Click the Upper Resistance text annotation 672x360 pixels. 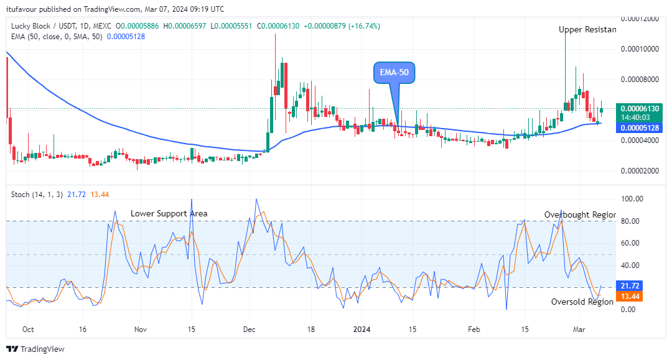click(x=587, y=30)
